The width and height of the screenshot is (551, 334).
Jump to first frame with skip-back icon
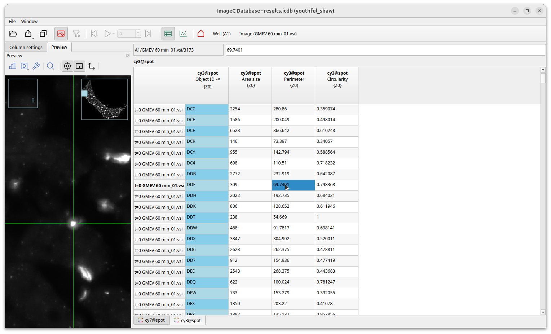pyautogui.click(x=94, y=34)
